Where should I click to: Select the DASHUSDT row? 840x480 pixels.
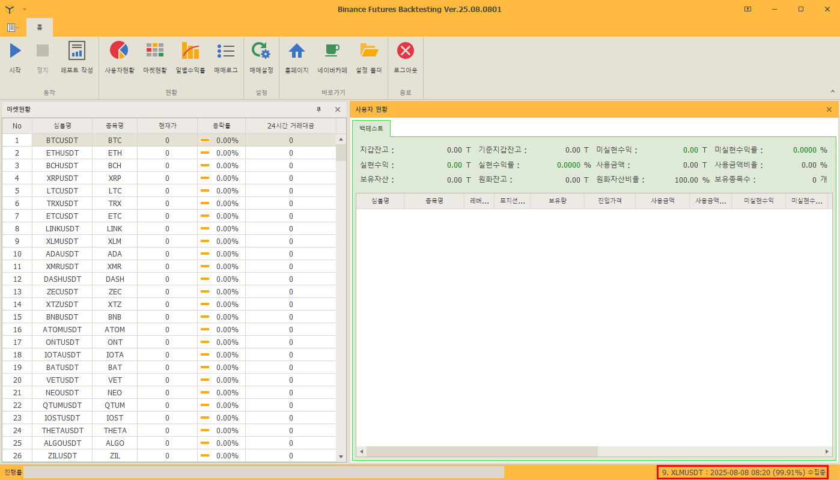(x=169, y=279)
